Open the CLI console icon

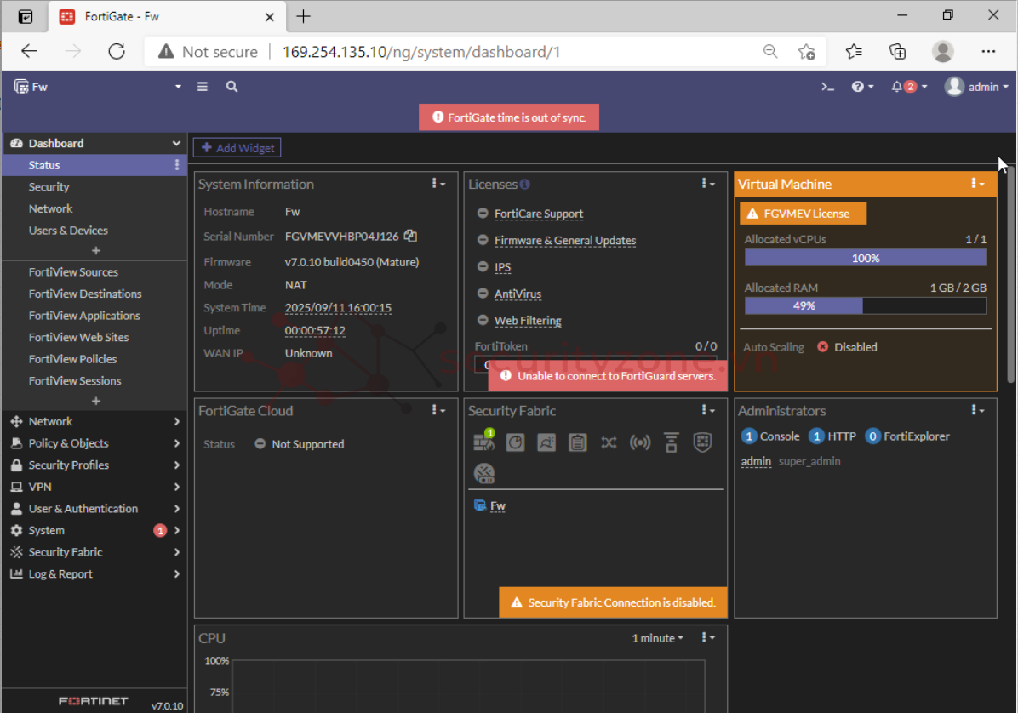(x=827, y=87)
